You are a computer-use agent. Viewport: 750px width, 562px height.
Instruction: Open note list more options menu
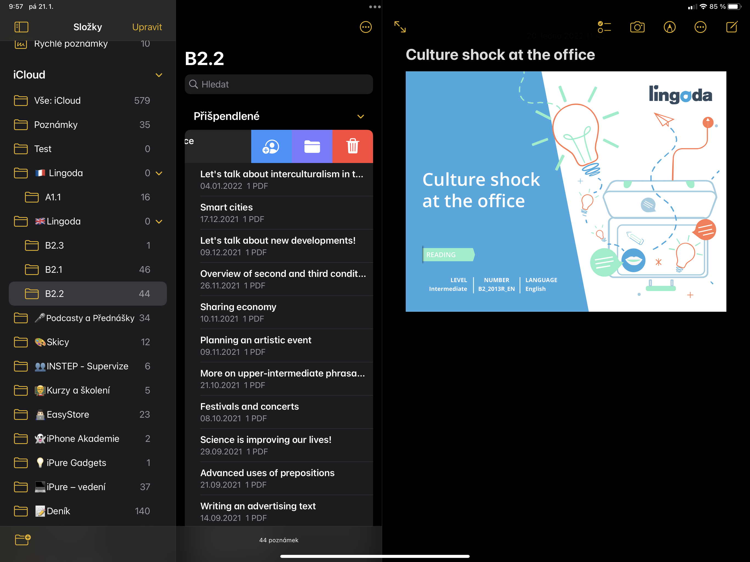pyautogui.click(x=365, y=27)
